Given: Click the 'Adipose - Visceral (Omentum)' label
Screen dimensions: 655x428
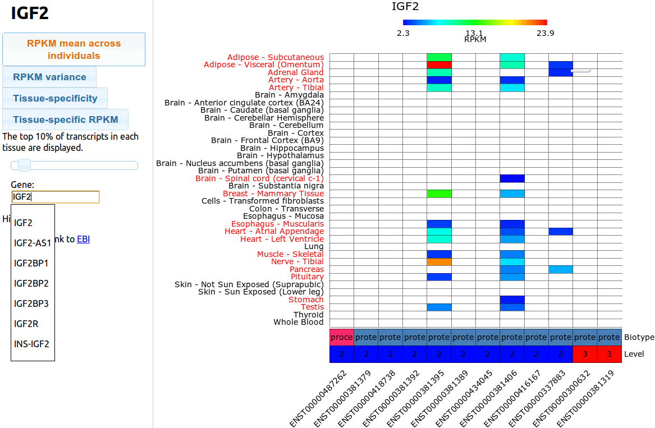Looking at the screenshot, I should (x=264, y=65).
